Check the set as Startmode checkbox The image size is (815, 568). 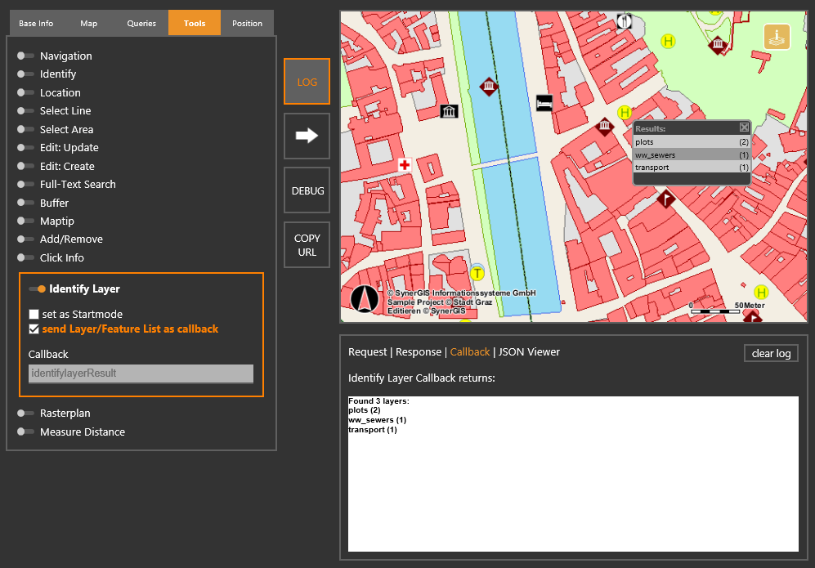pyautogui.click(x=34, y=313)
